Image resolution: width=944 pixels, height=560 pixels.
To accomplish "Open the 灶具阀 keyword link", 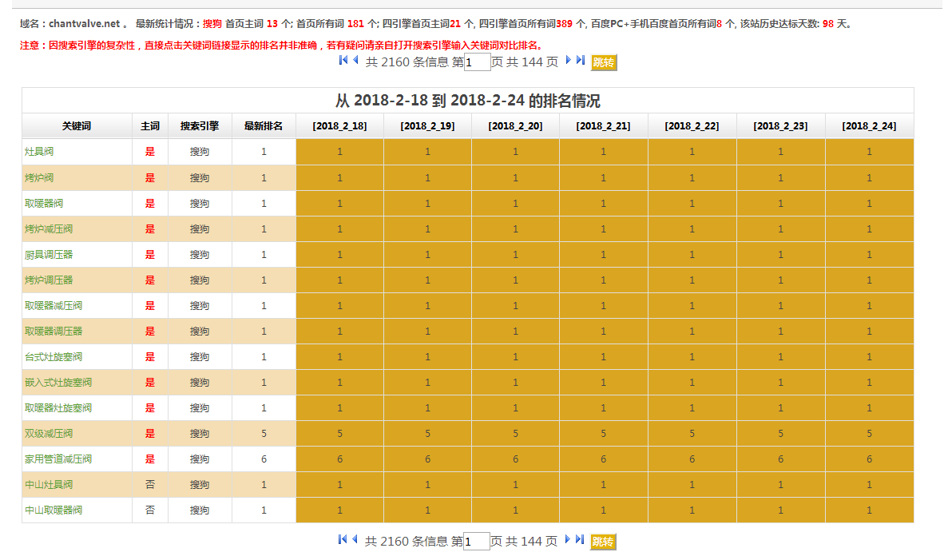I will coord(39,152).
